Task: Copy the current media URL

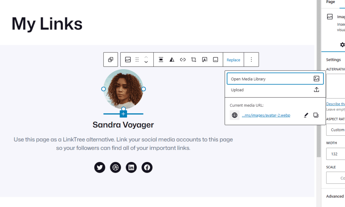Action: point(316,115)
